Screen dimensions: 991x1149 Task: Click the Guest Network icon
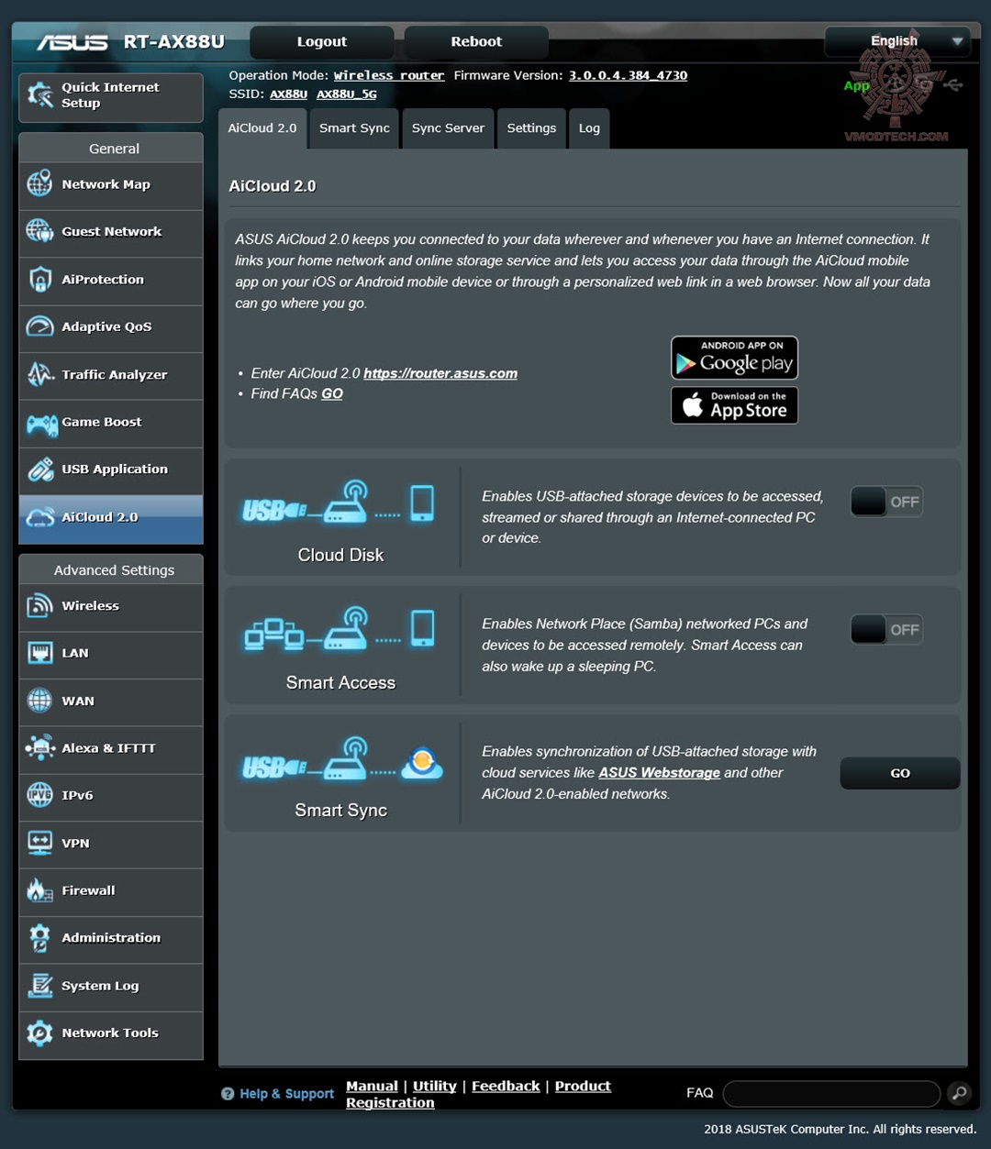pyautogui.click(x=39, y=231)
